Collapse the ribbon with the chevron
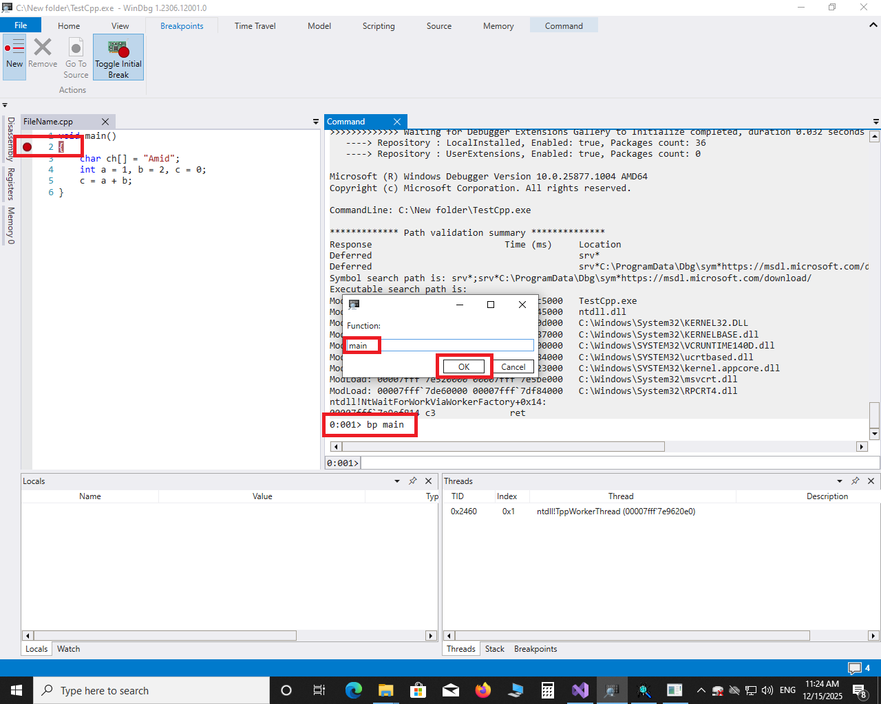This screenshot has width=881, height=704. coord(873,25)
